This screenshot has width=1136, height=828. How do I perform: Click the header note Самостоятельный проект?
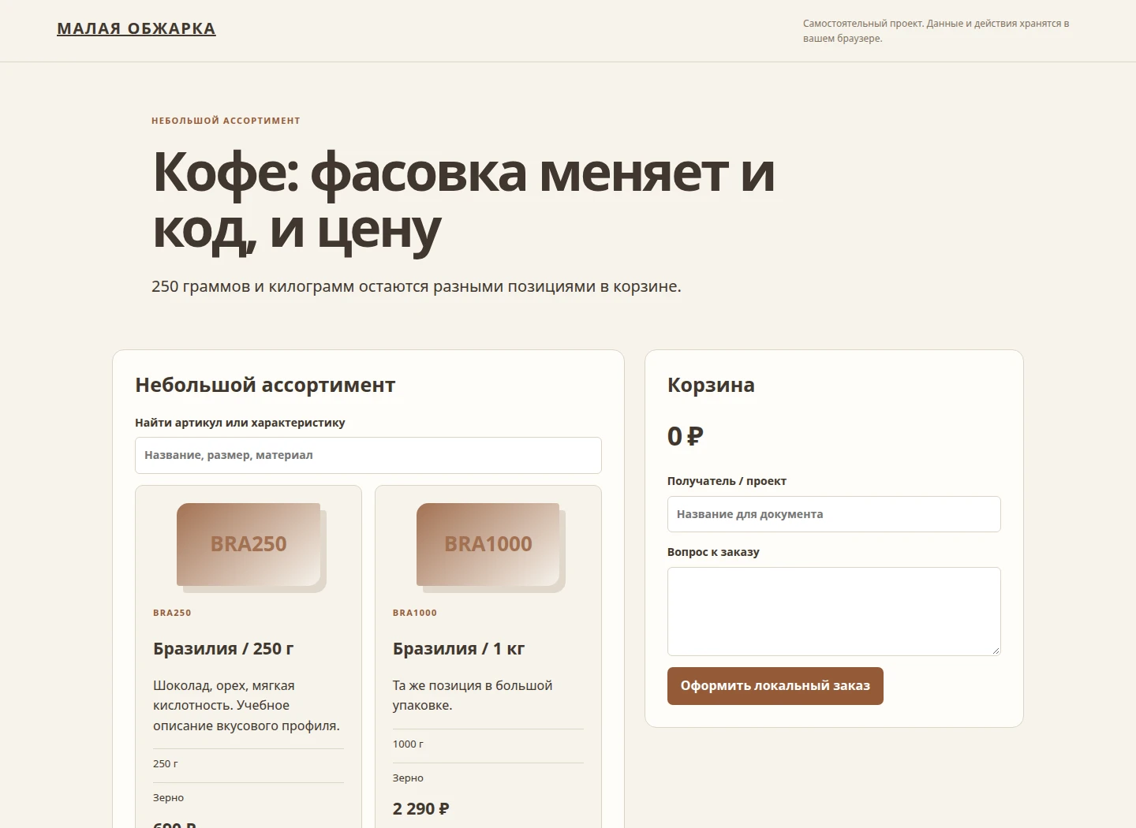(936, 31)
